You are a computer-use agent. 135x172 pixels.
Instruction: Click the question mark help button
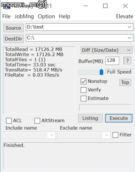click(x=127, y=61)
